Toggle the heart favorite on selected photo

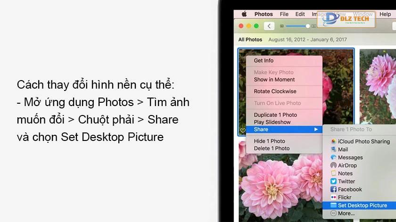pyautogui.click(x=243, y=131)
